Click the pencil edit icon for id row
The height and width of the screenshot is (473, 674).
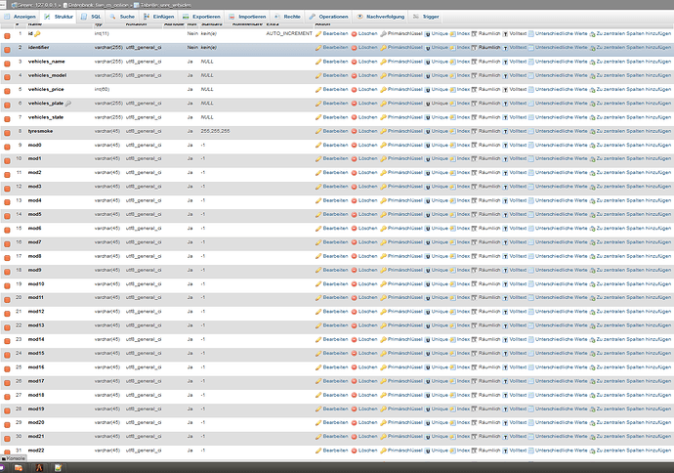318,34
